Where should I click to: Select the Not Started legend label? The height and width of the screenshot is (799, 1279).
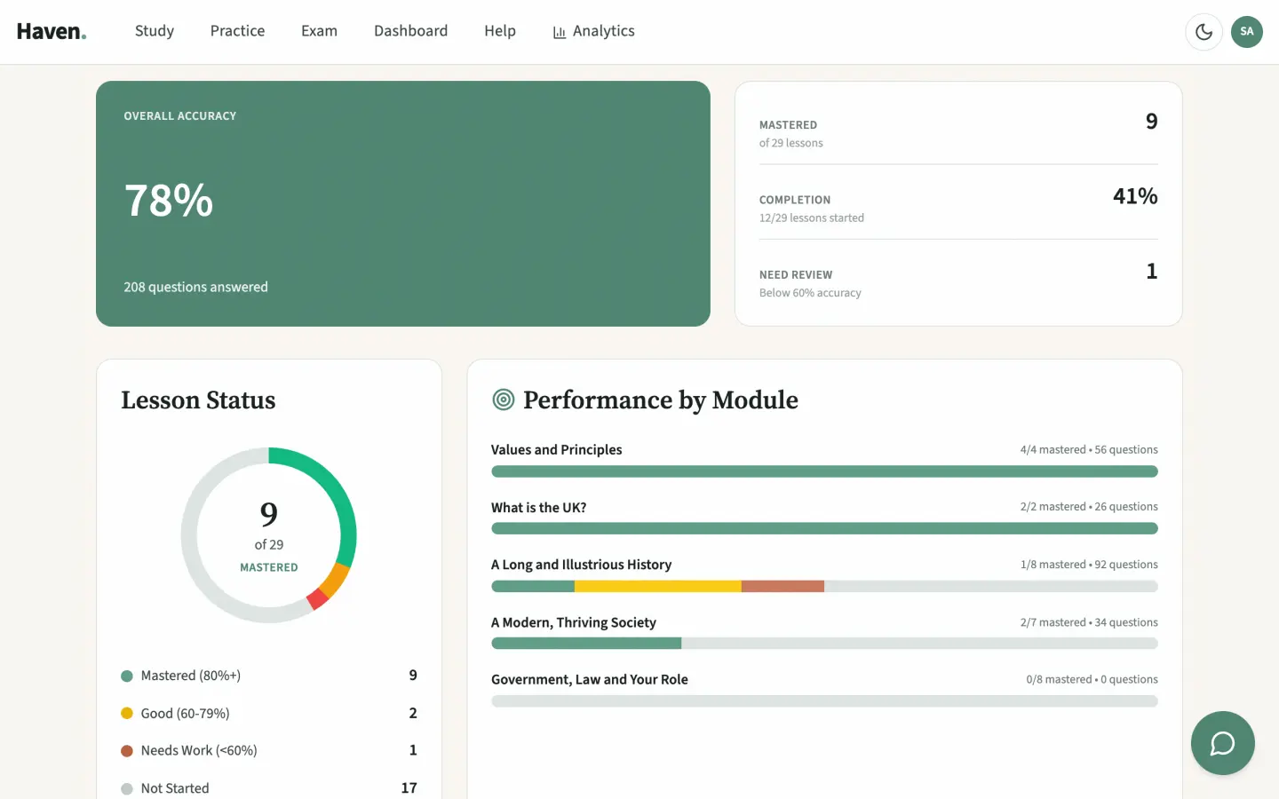[x=175, y=788]
